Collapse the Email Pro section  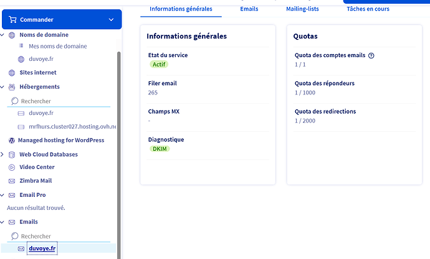pyautogui.click(x=2, y=195)
